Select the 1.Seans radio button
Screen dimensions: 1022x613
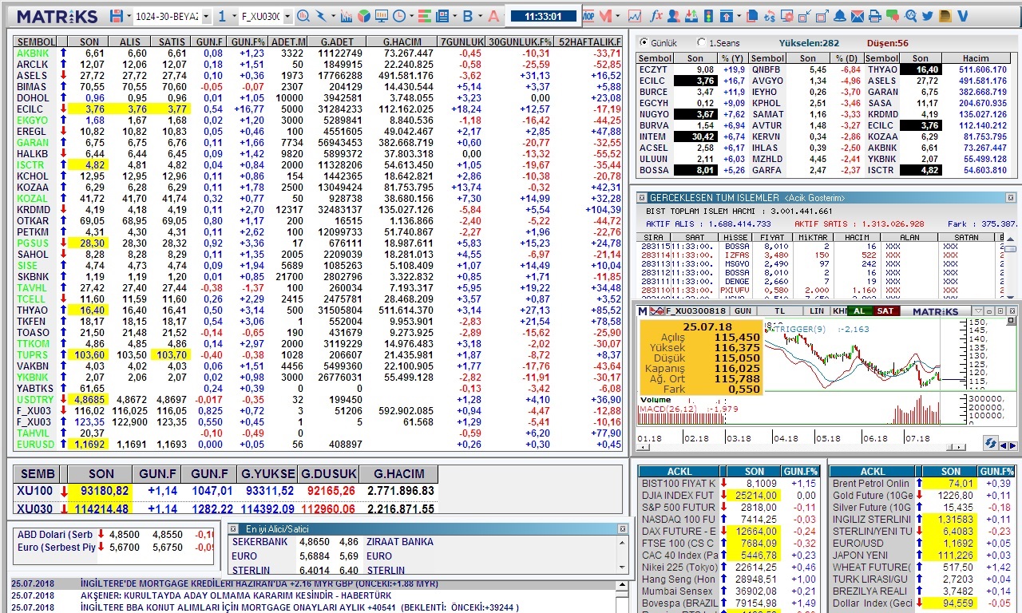[701, 42]
